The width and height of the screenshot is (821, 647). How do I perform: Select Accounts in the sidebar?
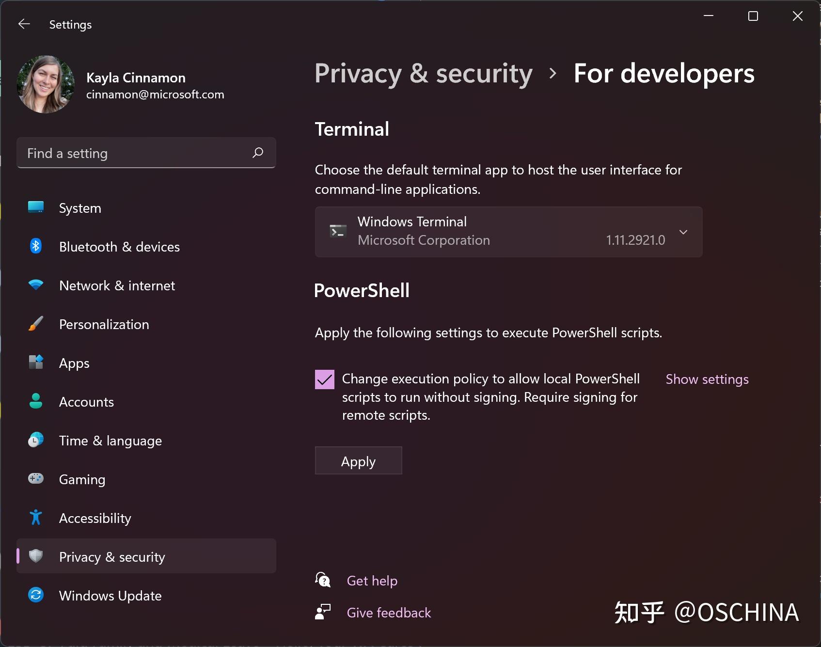(x=86, y=401)
